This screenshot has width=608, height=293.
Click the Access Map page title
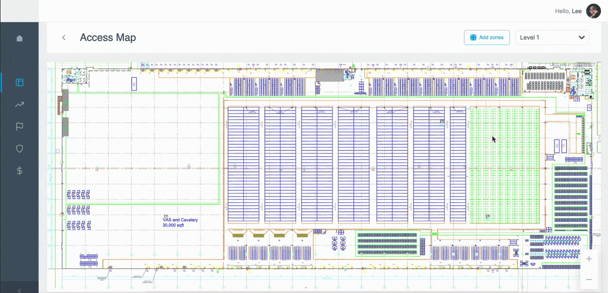tap(108, 37)
